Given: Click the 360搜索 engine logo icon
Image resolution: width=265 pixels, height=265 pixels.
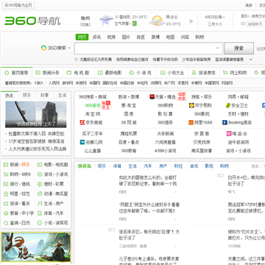Looking at the screenshot, I should [x=43, y=48].
